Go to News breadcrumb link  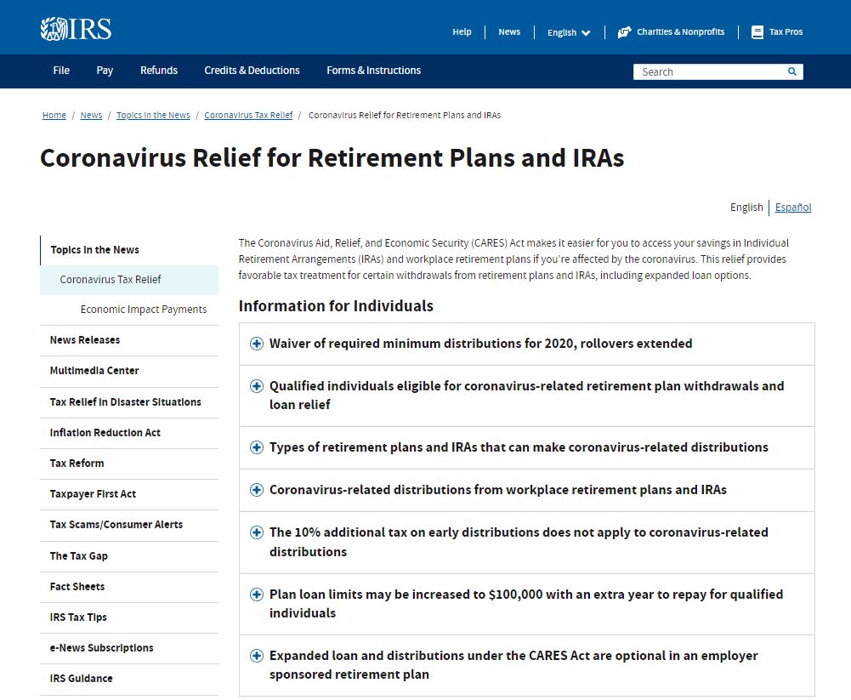click(x=91, y=115)
